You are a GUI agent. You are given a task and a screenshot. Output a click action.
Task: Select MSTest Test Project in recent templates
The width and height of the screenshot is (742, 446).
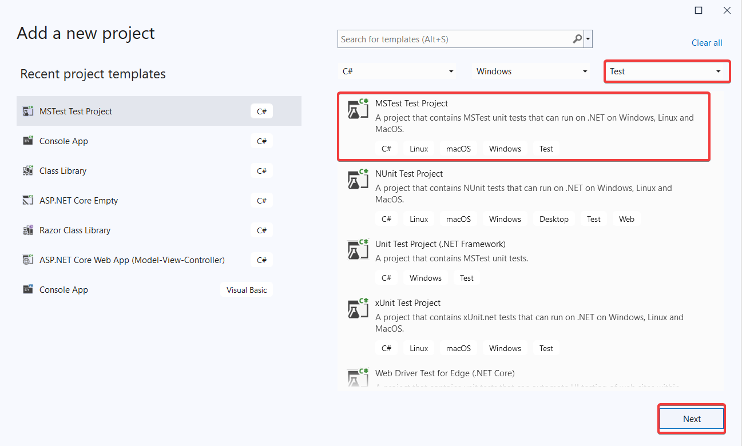(159, 111)
